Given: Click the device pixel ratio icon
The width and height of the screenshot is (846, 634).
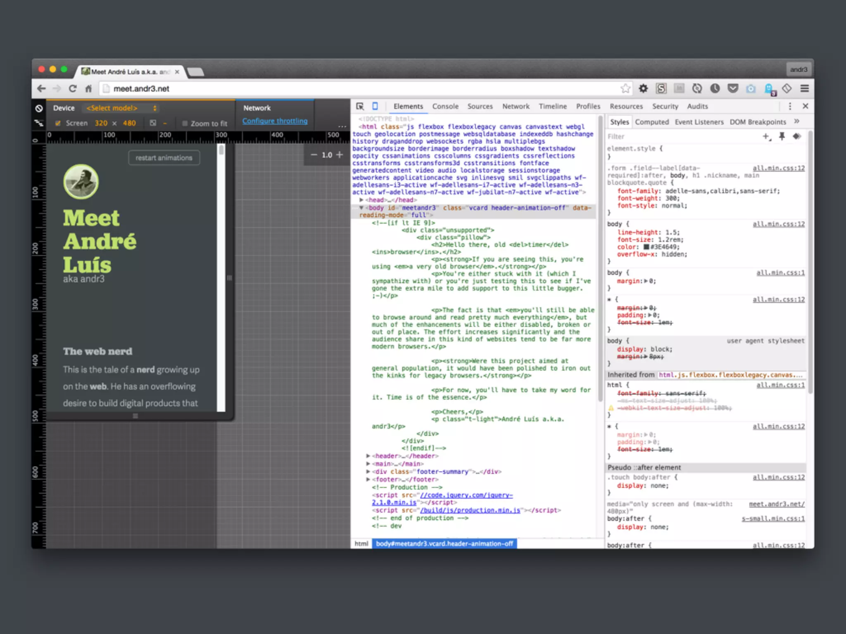Looking at the screenshot, I should coord(153,123).
